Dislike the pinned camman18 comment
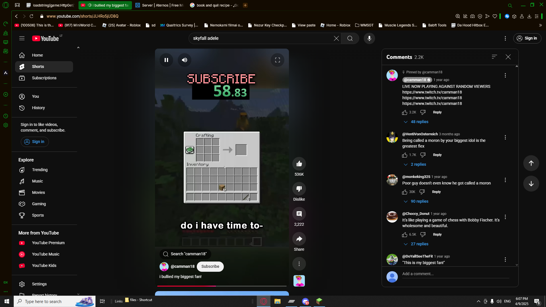 (x=423, y=113)
